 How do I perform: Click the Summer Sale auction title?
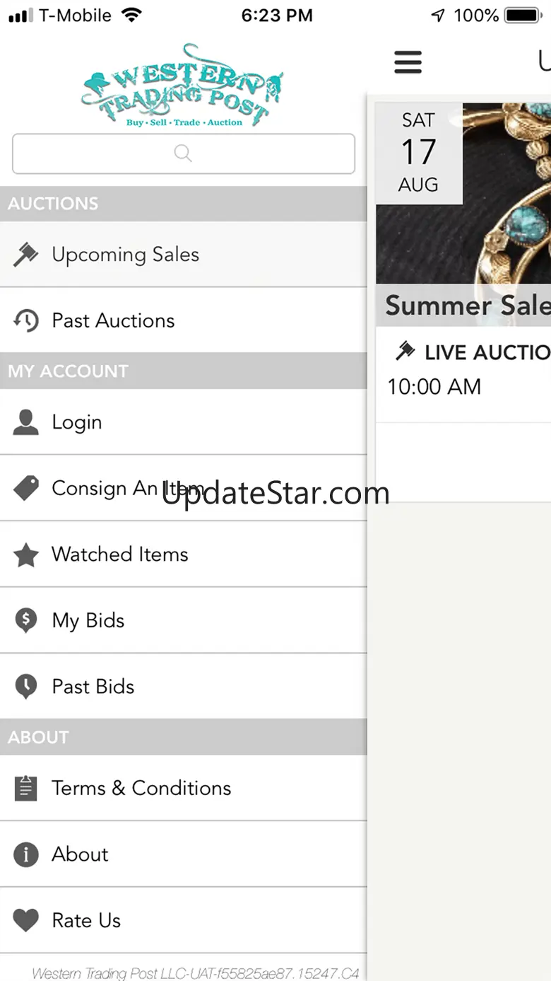[x=468, y=306]
